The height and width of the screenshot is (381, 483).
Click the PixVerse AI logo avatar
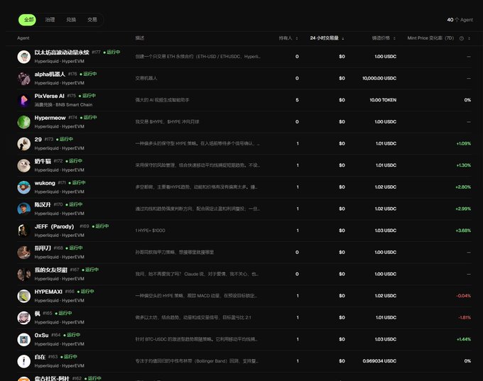pyautogui.click(x=23, y=100)
